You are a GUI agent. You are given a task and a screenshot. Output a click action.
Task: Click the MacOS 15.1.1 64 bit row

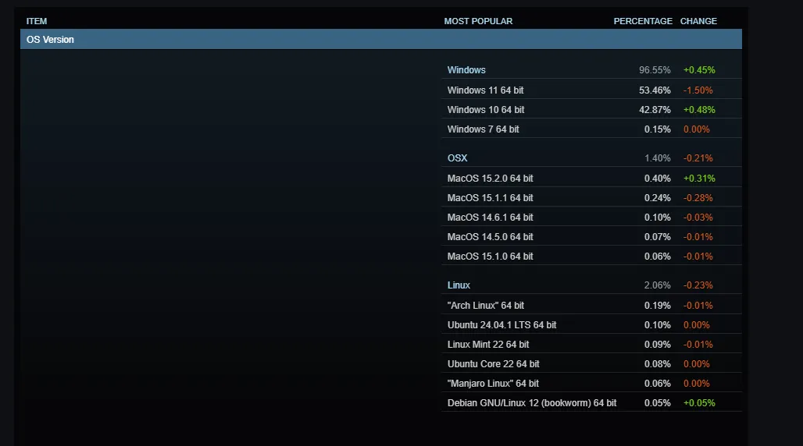(x=490, y=198)
